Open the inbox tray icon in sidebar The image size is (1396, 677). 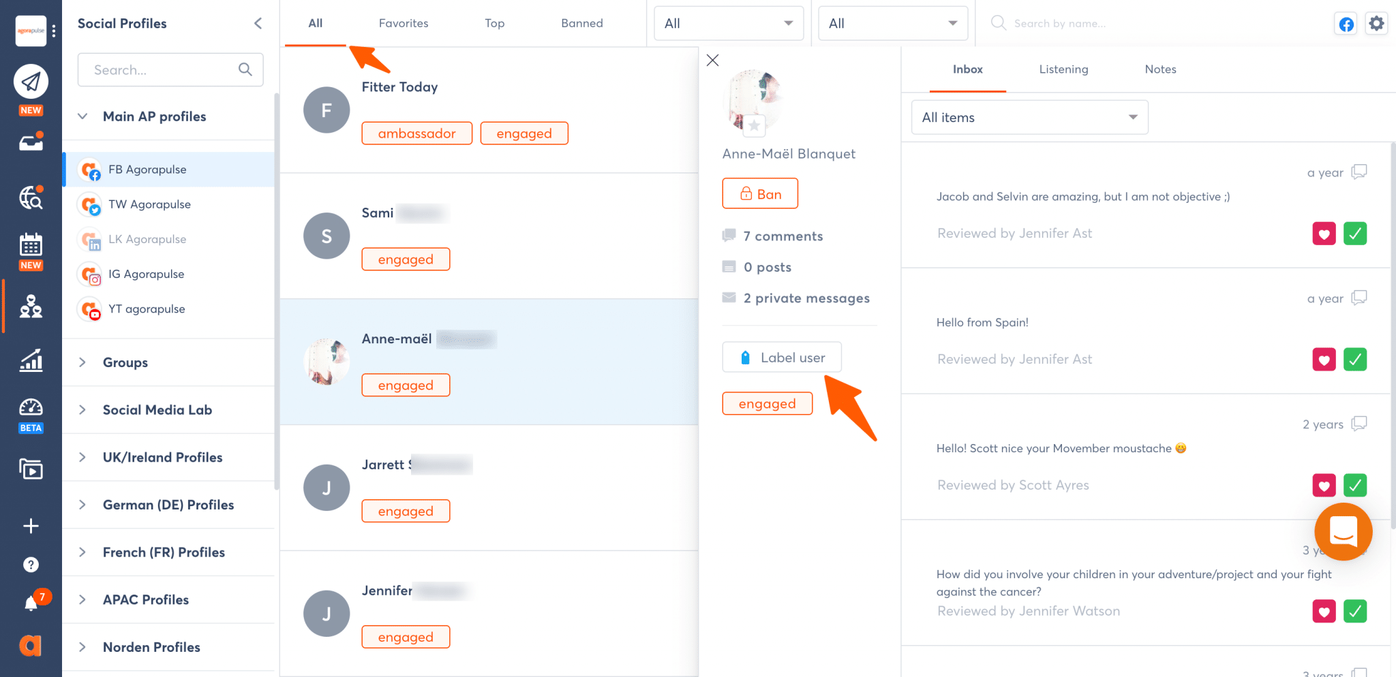click(x=31, y=142)
